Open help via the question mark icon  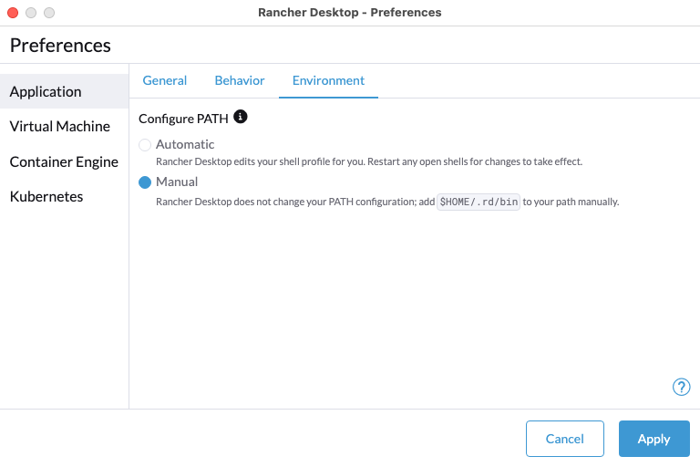point(681,387)
